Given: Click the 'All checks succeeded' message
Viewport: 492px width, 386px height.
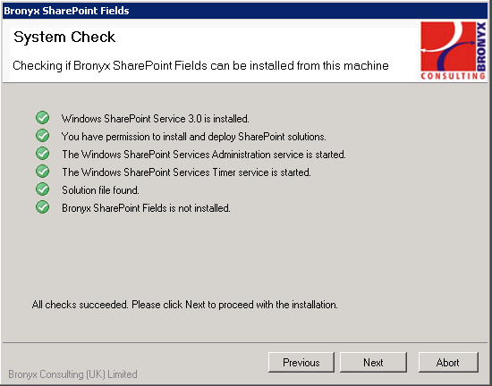Looking at the screenshot, I should click(185, 305).
